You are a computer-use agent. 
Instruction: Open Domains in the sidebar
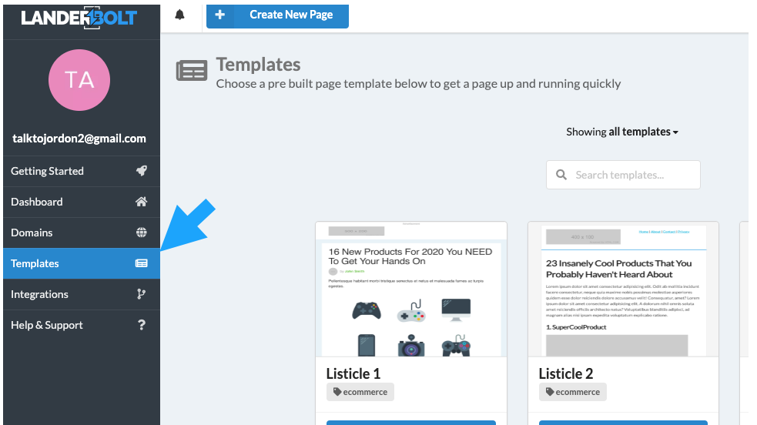(x=82, y=233)
